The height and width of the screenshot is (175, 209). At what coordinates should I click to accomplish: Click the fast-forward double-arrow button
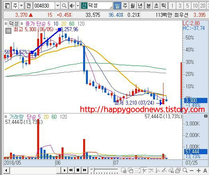(85, 170)
